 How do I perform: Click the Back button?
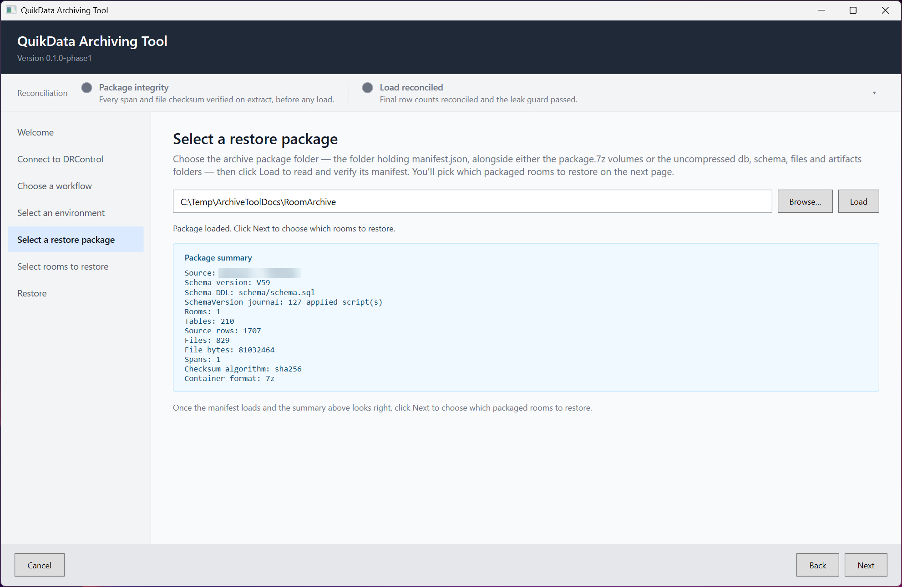(x=817, y=565)
